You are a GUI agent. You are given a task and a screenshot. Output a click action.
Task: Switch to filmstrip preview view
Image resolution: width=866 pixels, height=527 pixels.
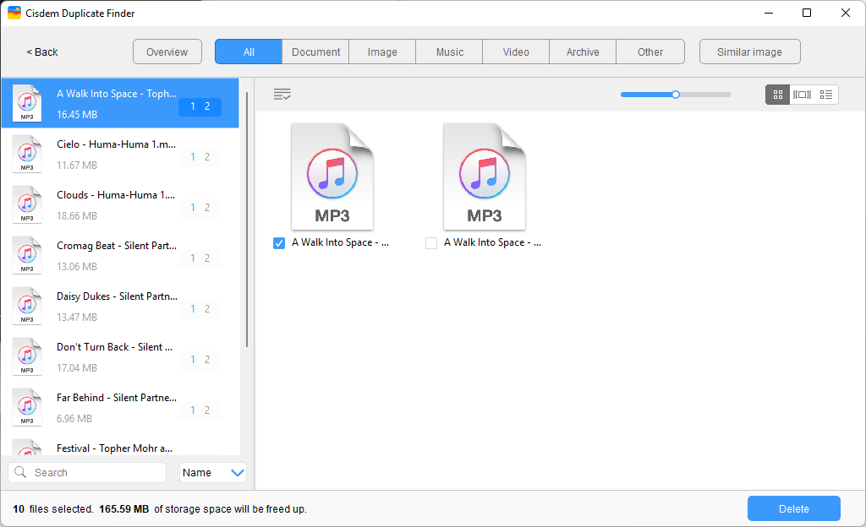tap(802, 95)
